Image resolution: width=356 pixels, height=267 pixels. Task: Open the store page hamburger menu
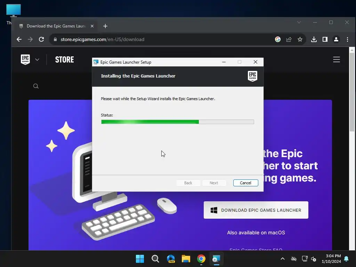click(x=337, y=59)
